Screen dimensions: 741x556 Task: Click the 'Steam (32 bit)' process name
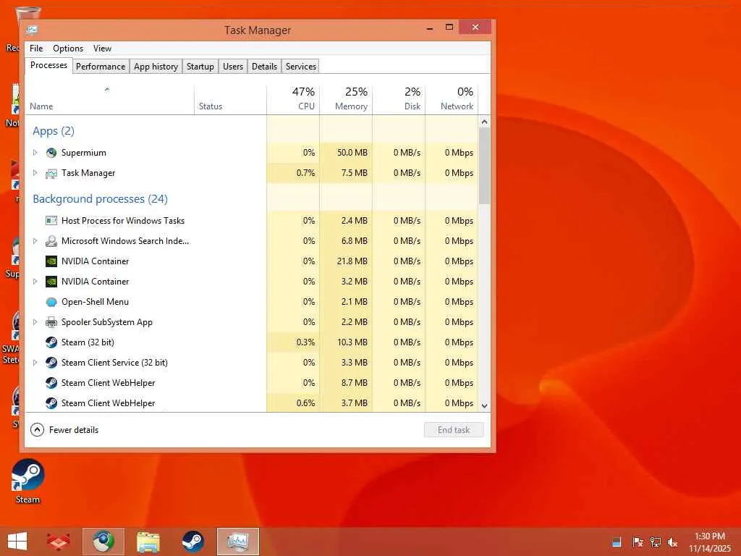(88, 342)
